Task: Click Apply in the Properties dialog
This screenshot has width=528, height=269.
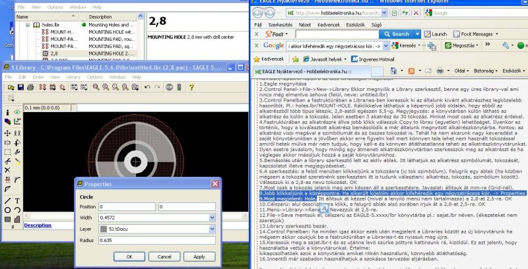Action: (199, 256)
